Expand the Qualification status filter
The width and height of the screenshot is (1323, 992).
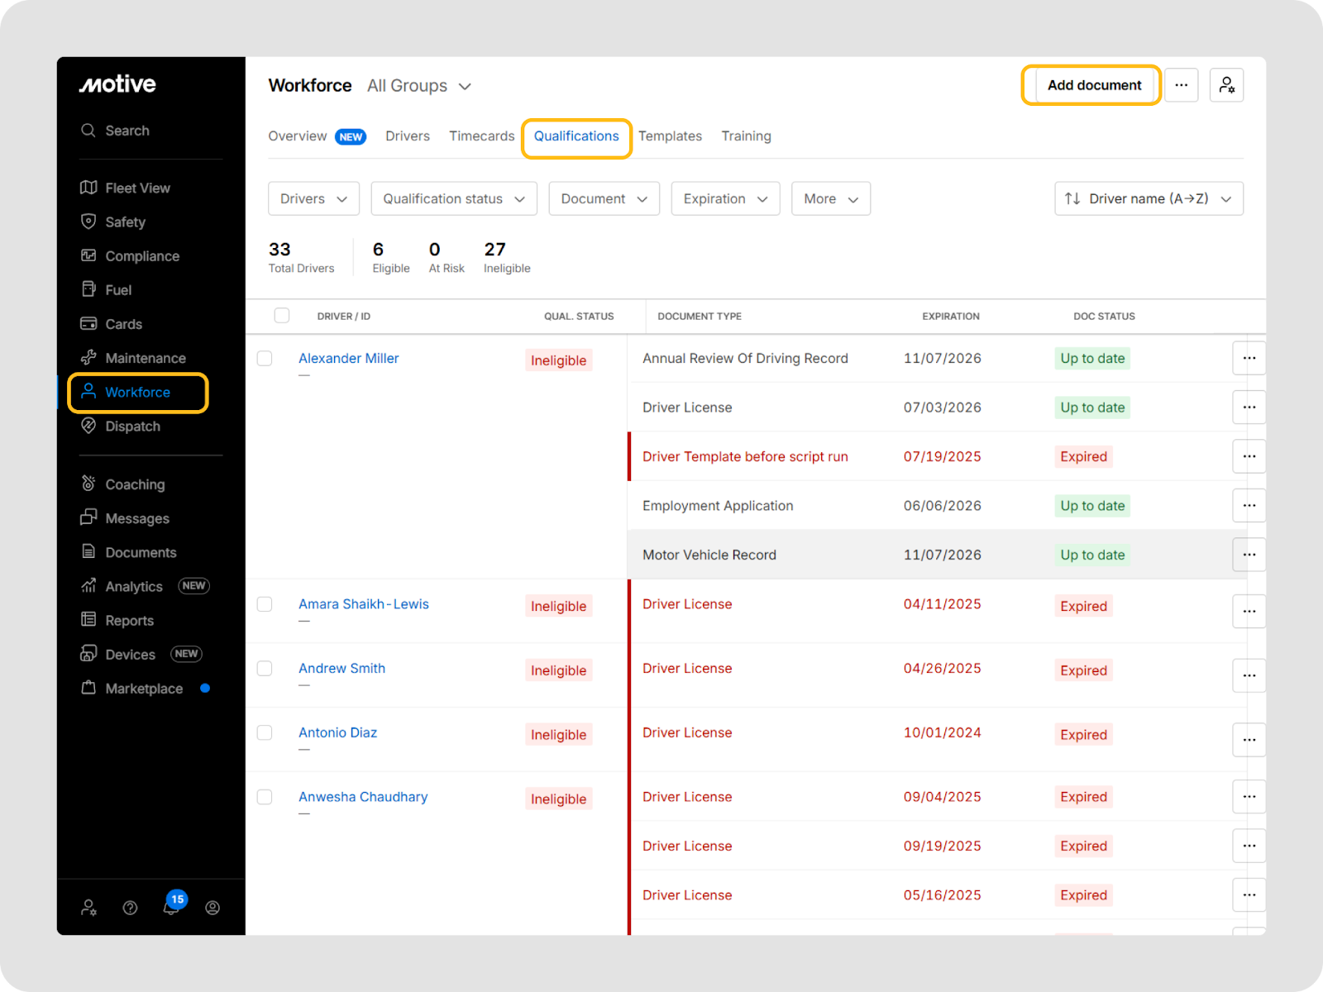click(454, 199)
